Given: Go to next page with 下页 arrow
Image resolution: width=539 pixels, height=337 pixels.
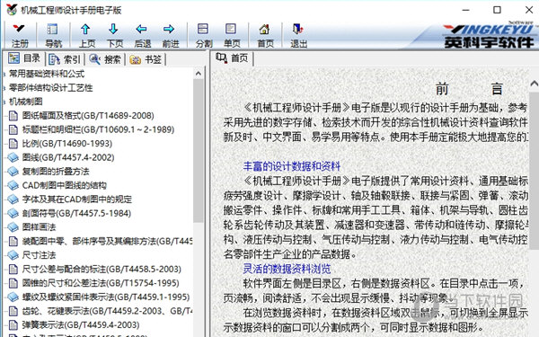Looking at the screenshot, I should tap(114, 35).
